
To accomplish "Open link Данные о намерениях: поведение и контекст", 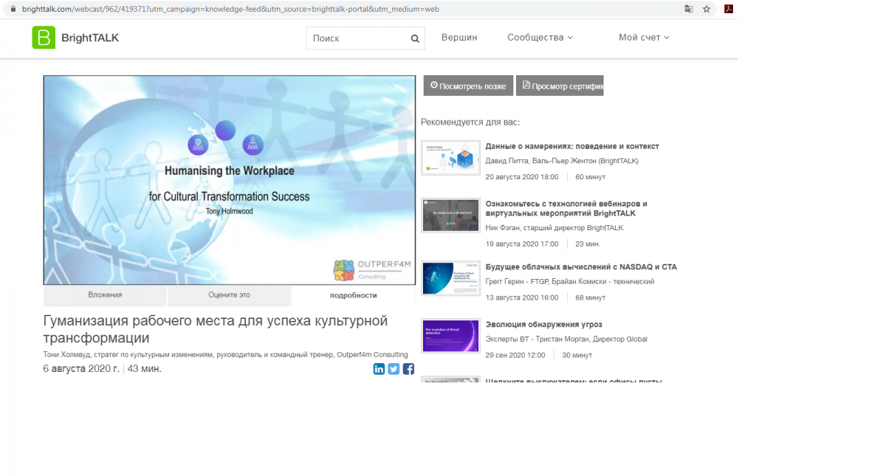I will [571, 146].
